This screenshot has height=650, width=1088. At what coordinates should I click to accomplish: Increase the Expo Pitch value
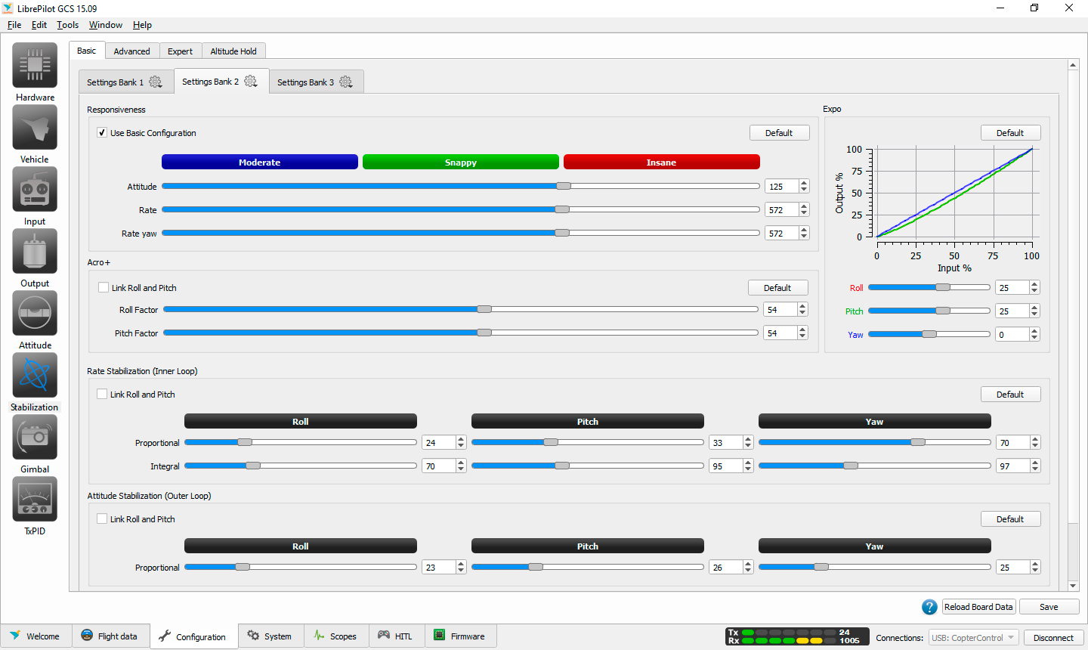[x=1034, y=308]
